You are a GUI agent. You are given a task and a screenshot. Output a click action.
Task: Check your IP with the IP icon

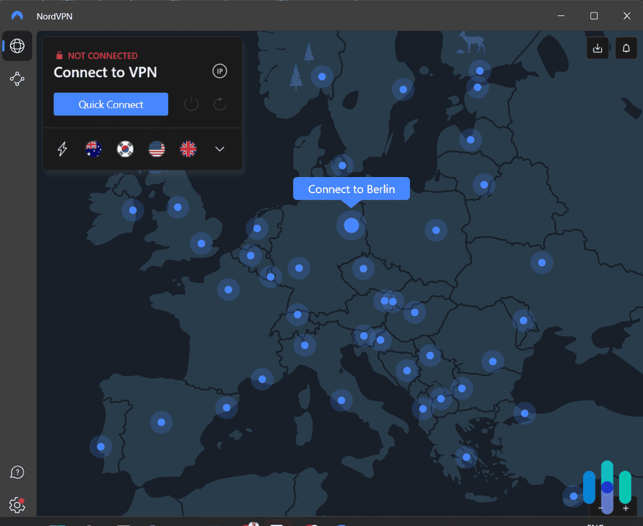219,71
